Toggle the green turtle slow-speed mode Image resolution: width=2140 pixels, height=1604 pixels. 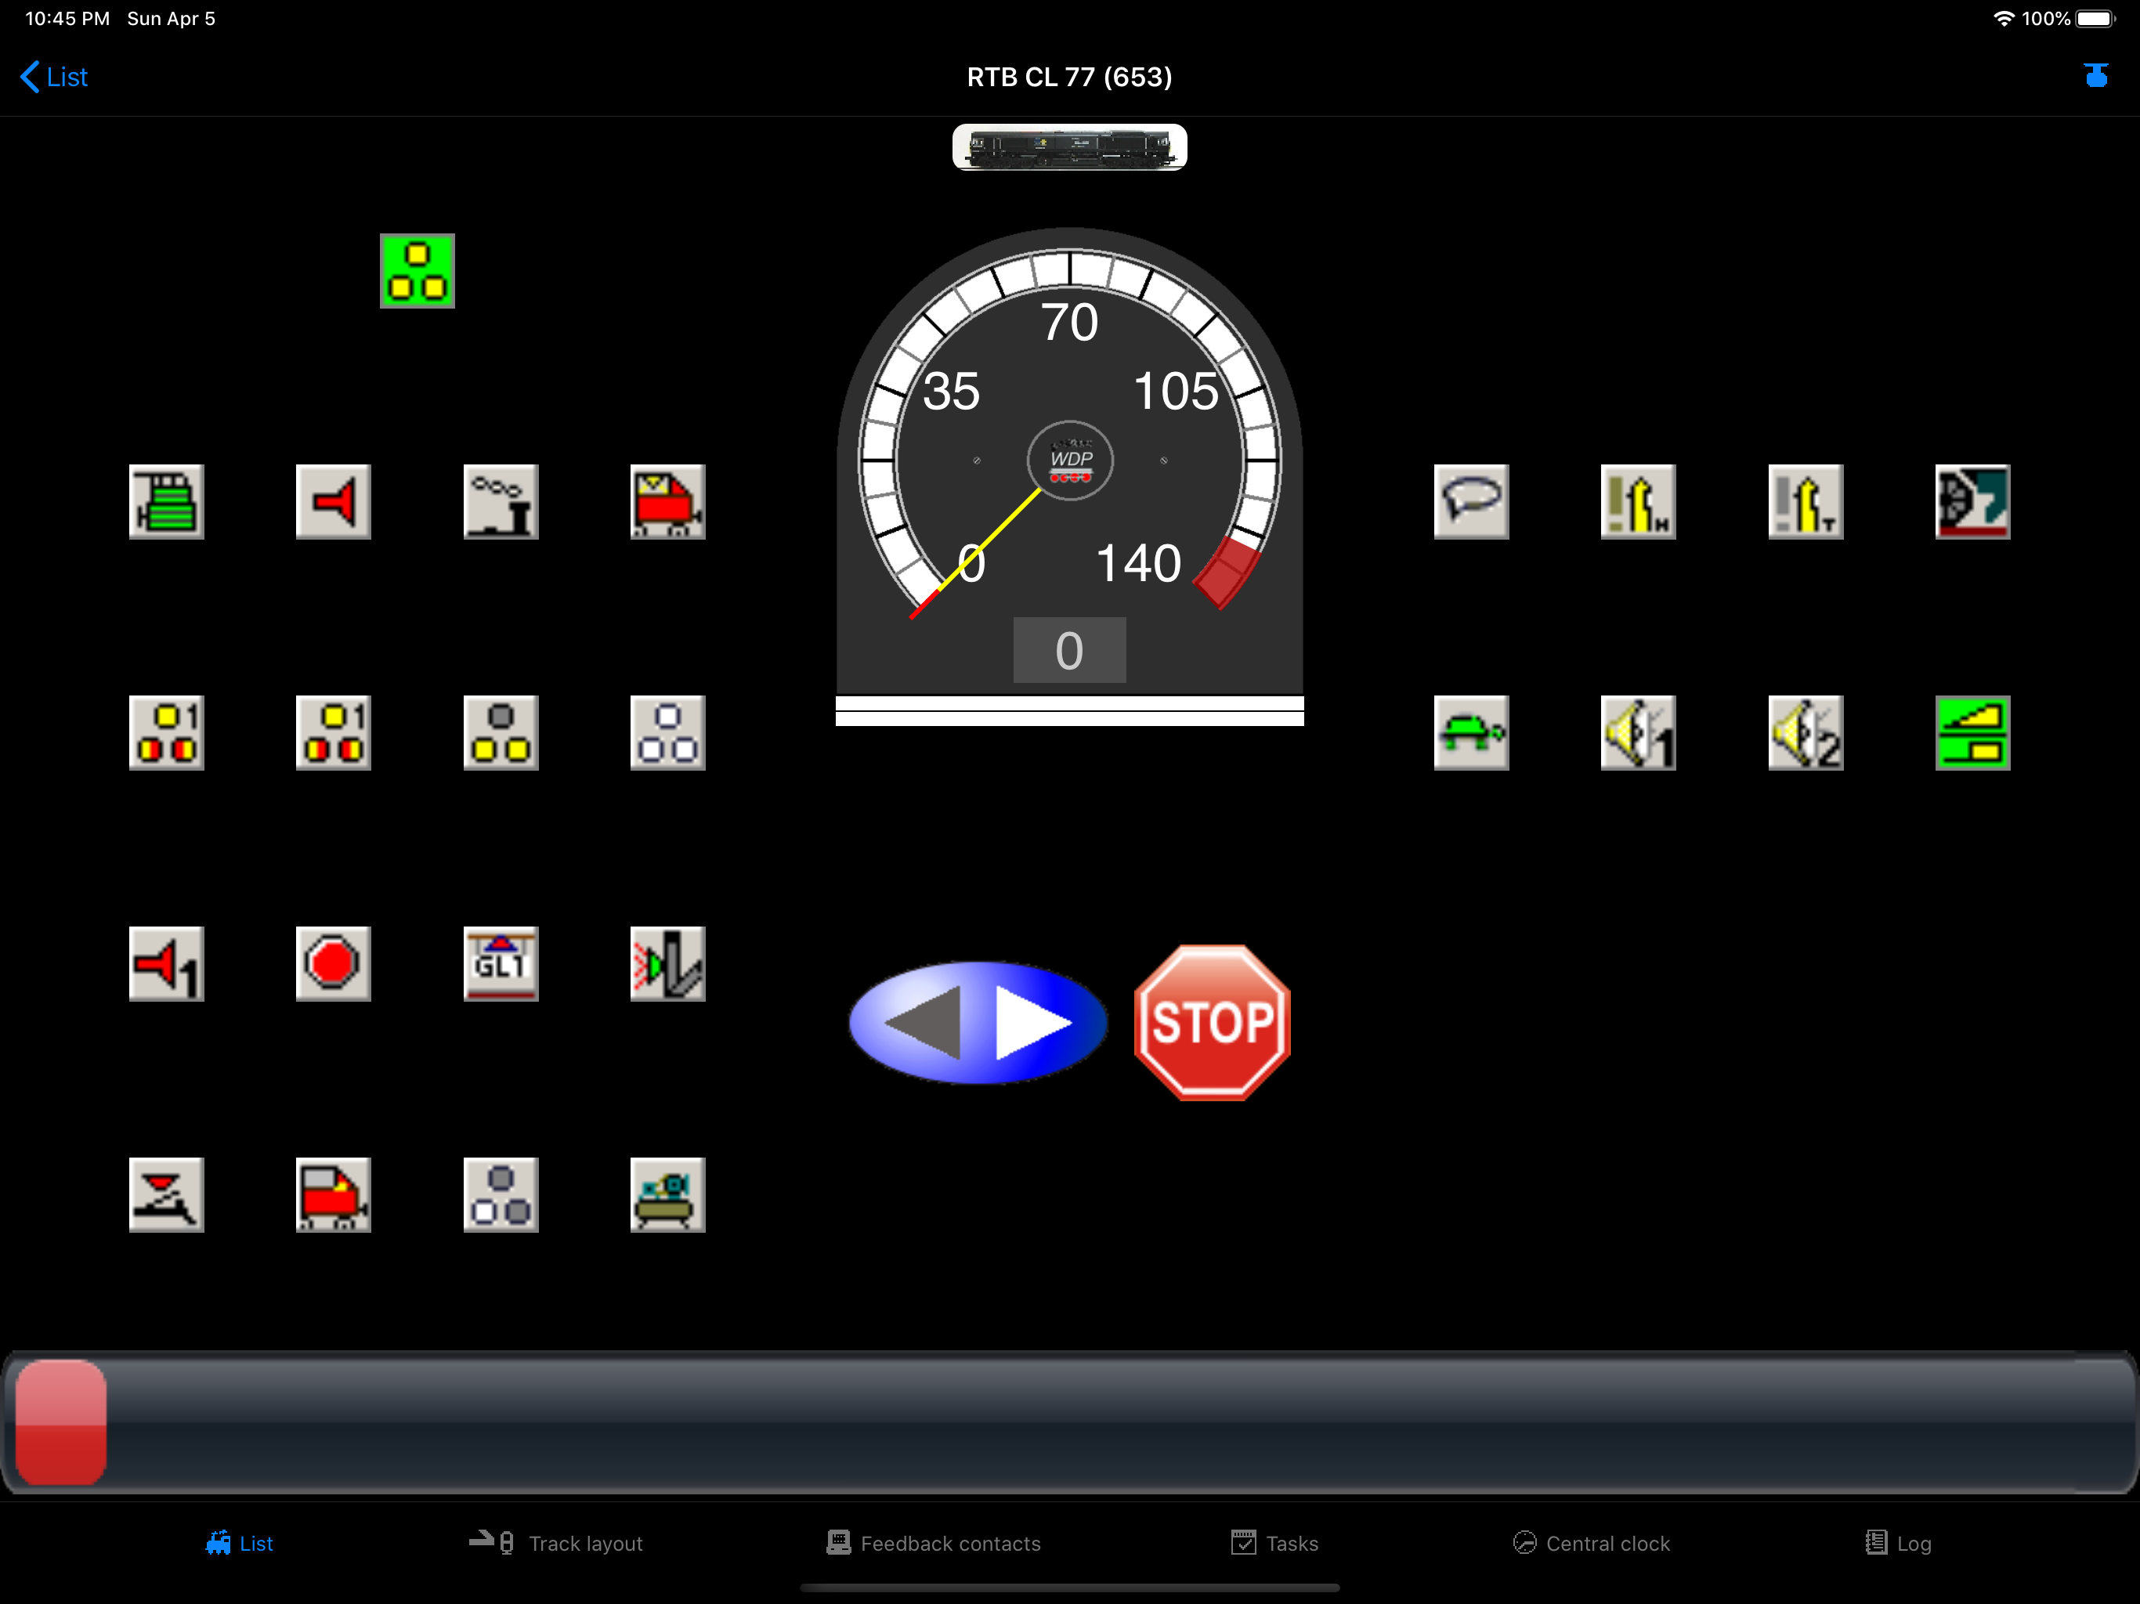point(1472,733)
